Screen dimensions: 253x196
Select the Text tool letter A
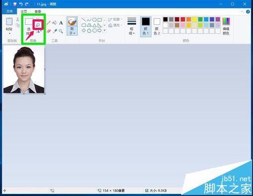61,23
